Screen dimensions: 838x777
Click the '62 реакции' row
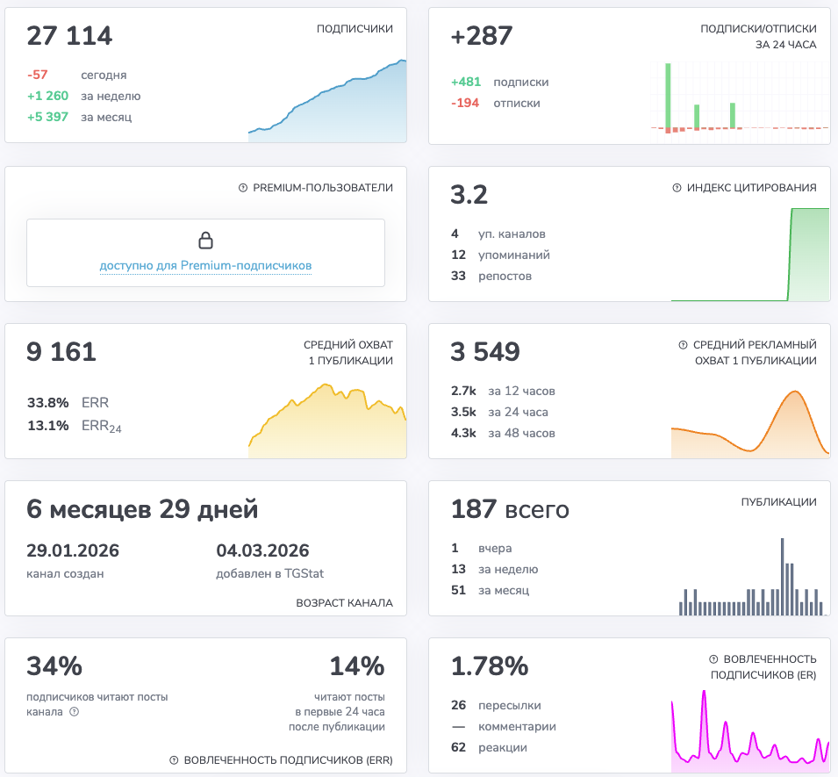(489, 748)
